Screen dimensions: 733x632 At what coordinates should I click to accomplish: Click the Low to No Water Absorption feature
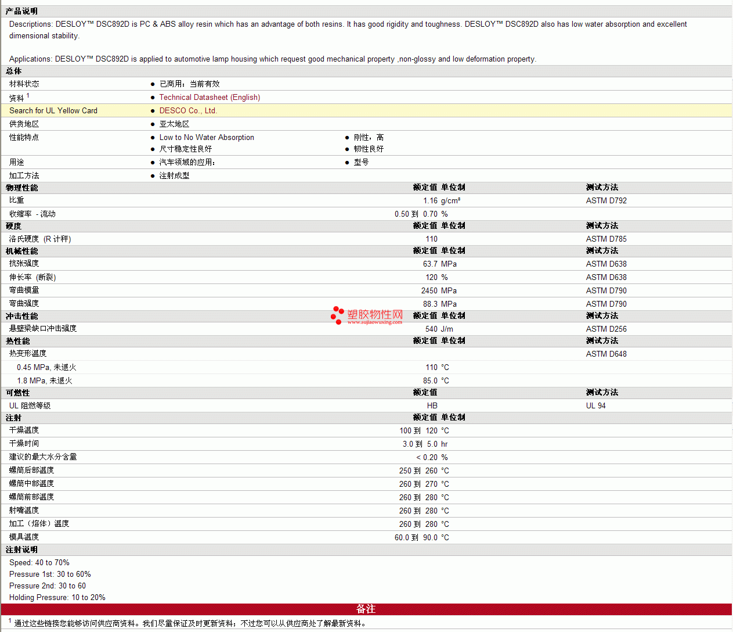point(207,138)
